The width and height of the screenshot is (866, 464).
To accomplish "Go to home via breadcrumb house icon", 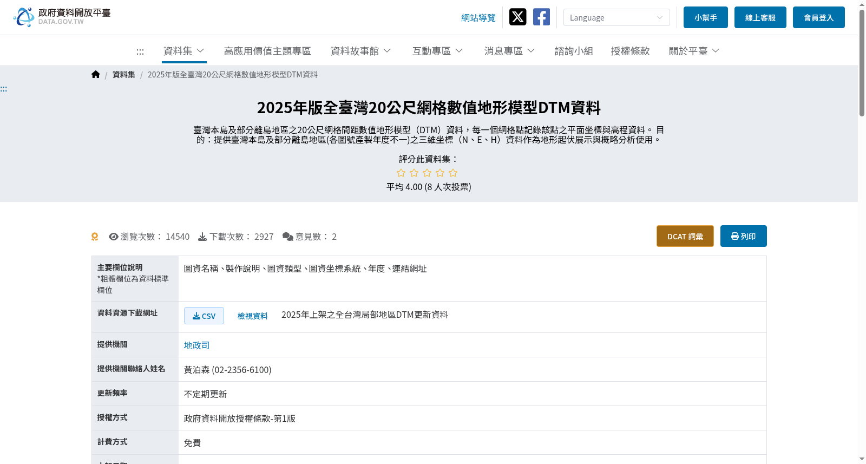I will click(x=96, y=74).
